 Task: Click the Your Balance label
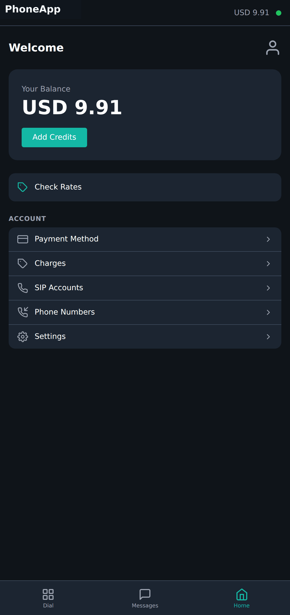coord(46,89)
